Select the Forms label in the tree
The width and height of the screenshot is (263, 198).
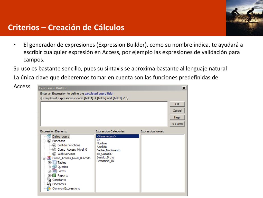coord(61,171)
